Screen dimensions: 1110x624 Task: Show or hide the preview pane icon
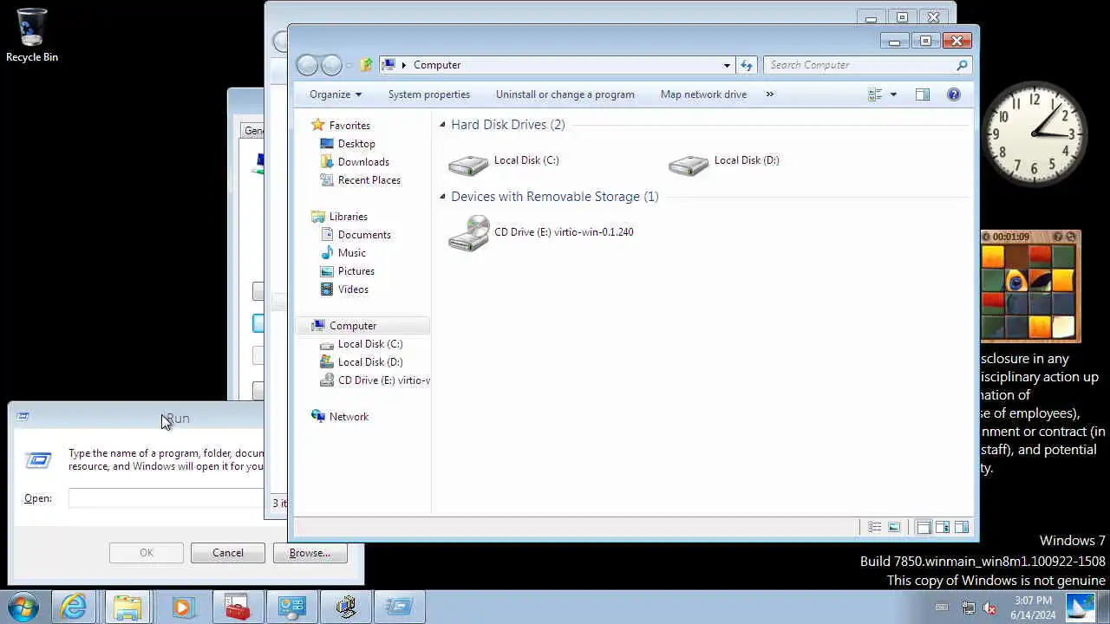[x=923, y=94]
